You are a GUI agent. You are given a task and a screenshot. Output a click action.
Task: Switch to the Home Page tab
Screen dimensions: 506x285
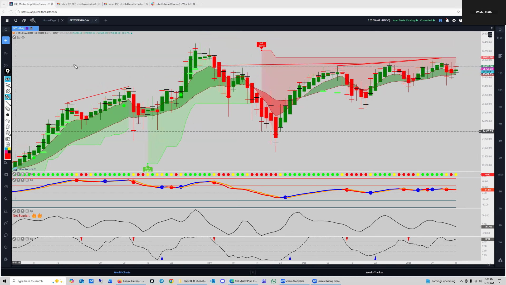49,20
